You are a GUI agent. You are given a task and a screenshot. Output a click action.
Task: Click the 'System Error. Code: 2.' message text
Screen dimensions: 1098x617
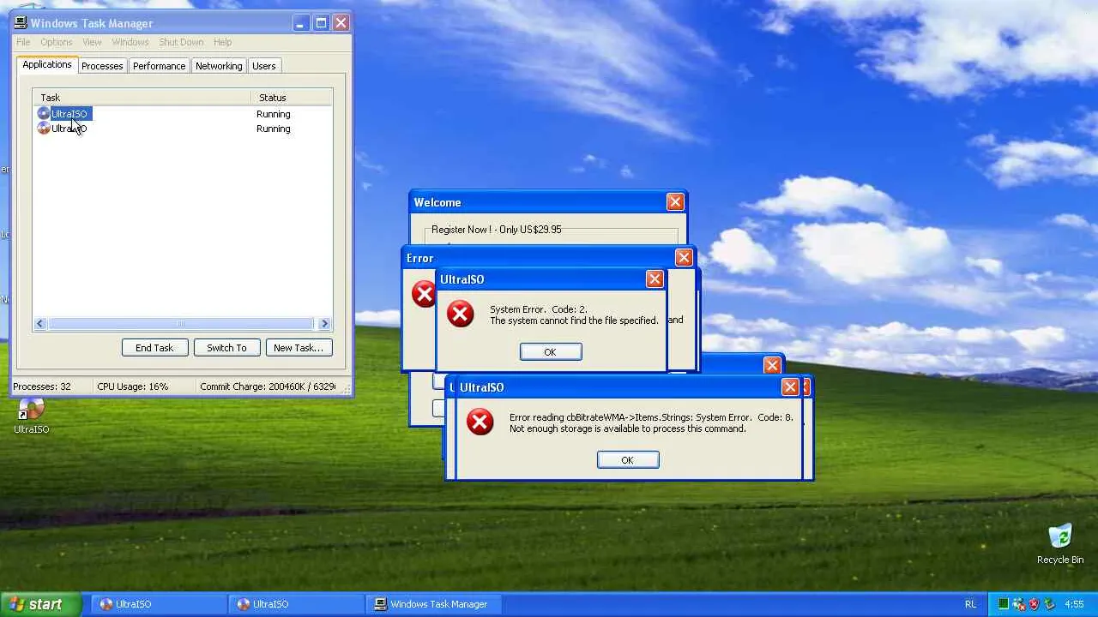[539, 309]
